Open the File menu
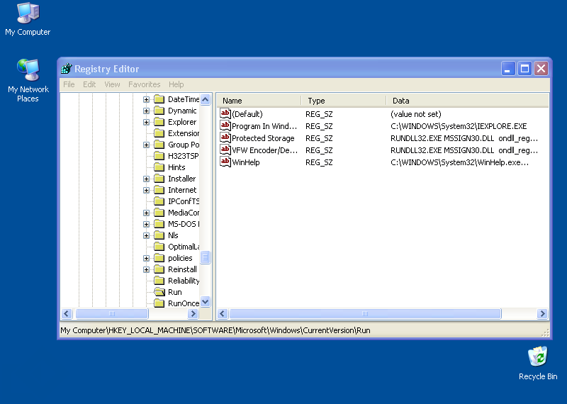This screenshot has width=567, height=404. [x=69, y=84]
